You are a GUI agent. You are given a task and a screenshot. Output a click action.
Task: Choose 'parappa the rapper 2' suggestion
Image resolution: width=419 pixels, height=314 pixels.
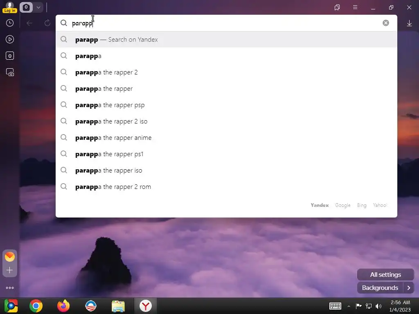(x=226, y=72)
